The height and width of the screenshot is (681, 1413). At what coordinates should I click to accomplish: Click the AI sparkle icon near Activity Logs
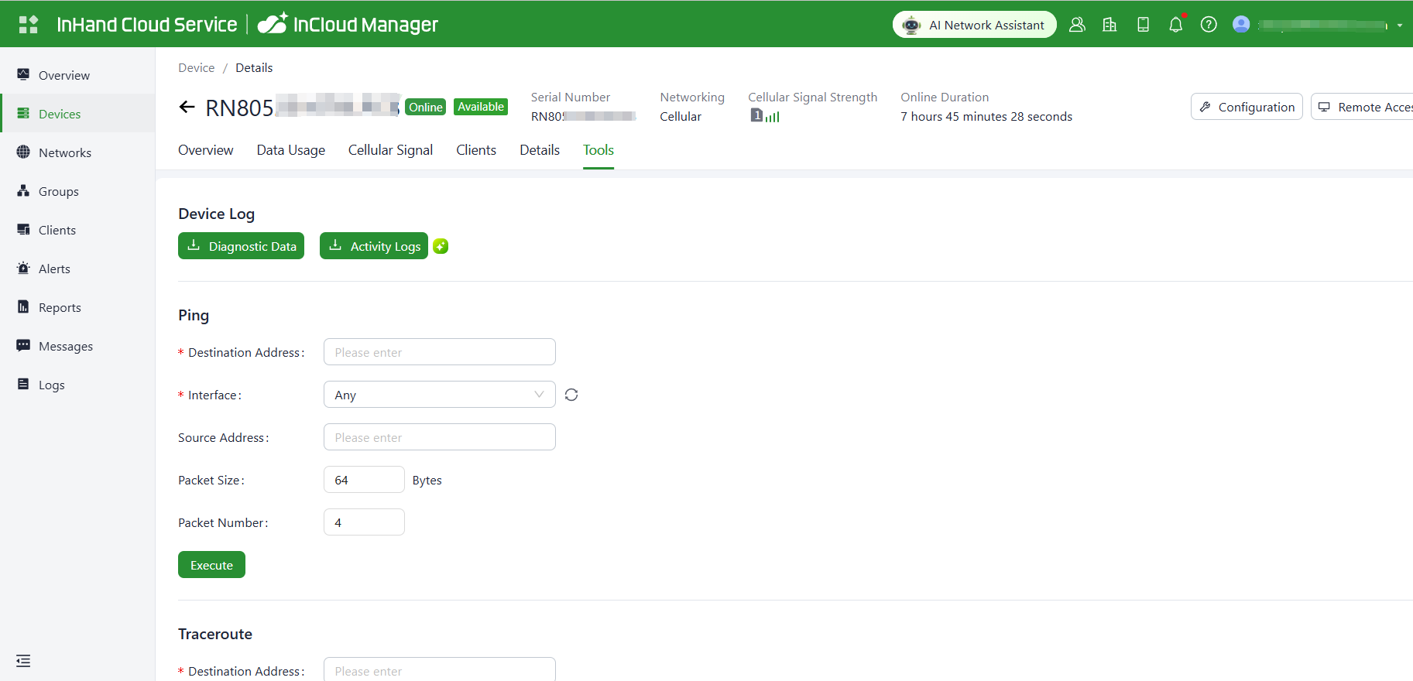[x=441, y=246]
